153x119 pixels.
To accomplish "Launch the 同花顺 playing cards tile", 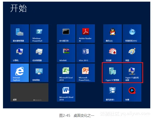I will 113,53.
